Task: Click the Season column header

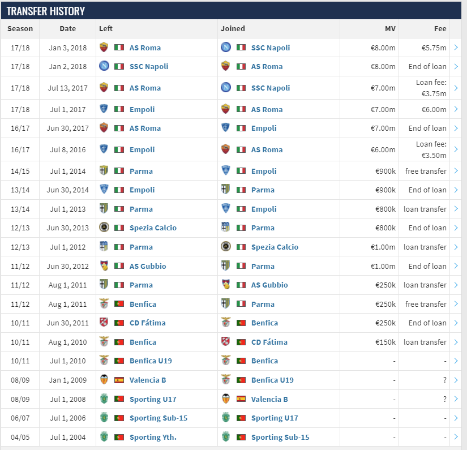Action: click(x=20, y=28)
